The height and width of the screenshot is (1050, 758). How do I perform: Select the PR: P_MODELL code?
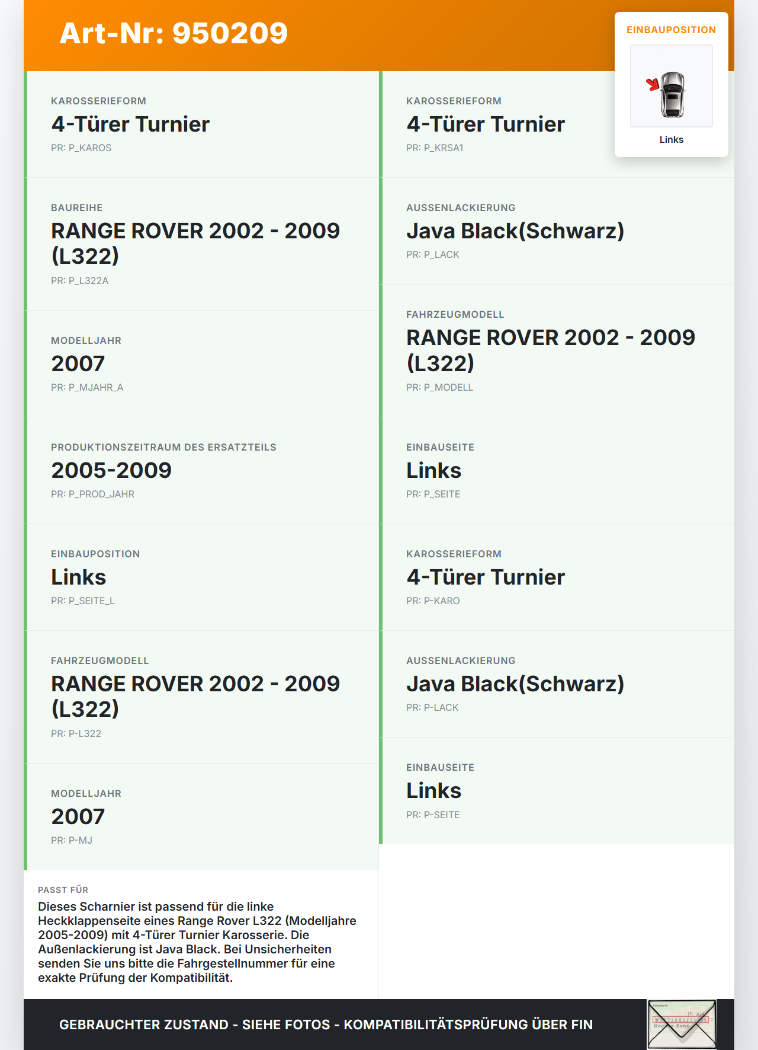pos(439,388)
